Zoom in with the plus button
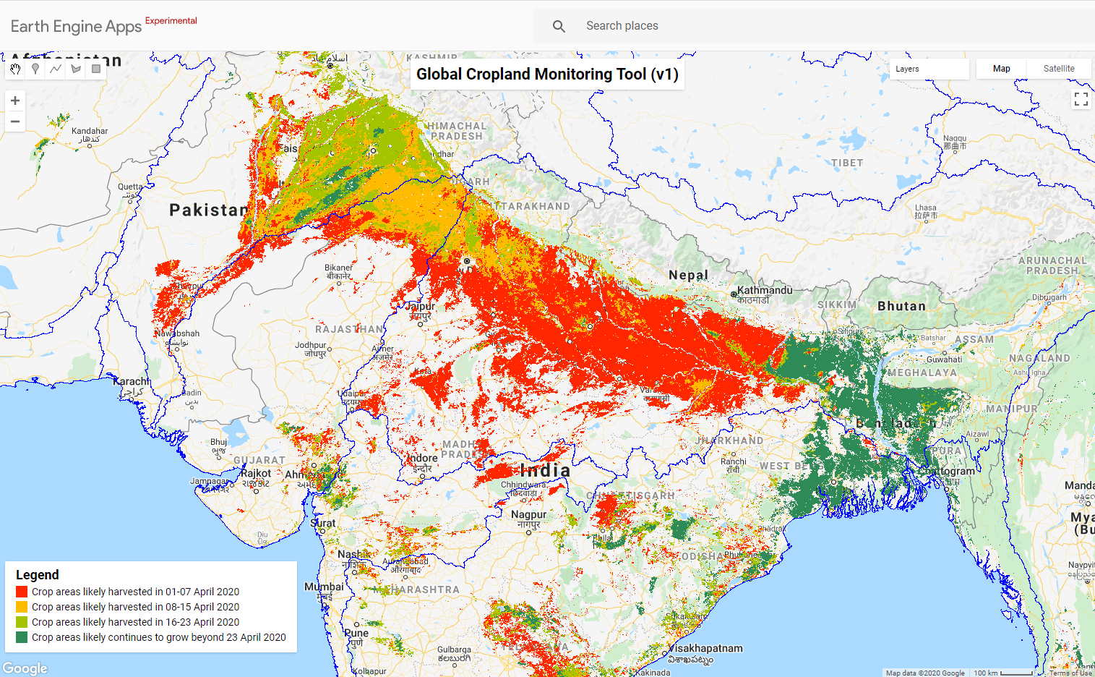 [x=15, y=101]
